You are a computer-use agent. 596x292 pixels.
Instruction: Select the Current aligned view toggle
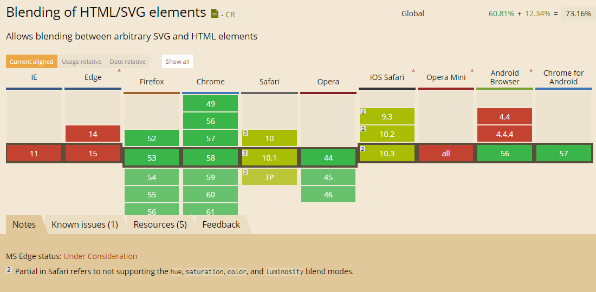(31, 62)
